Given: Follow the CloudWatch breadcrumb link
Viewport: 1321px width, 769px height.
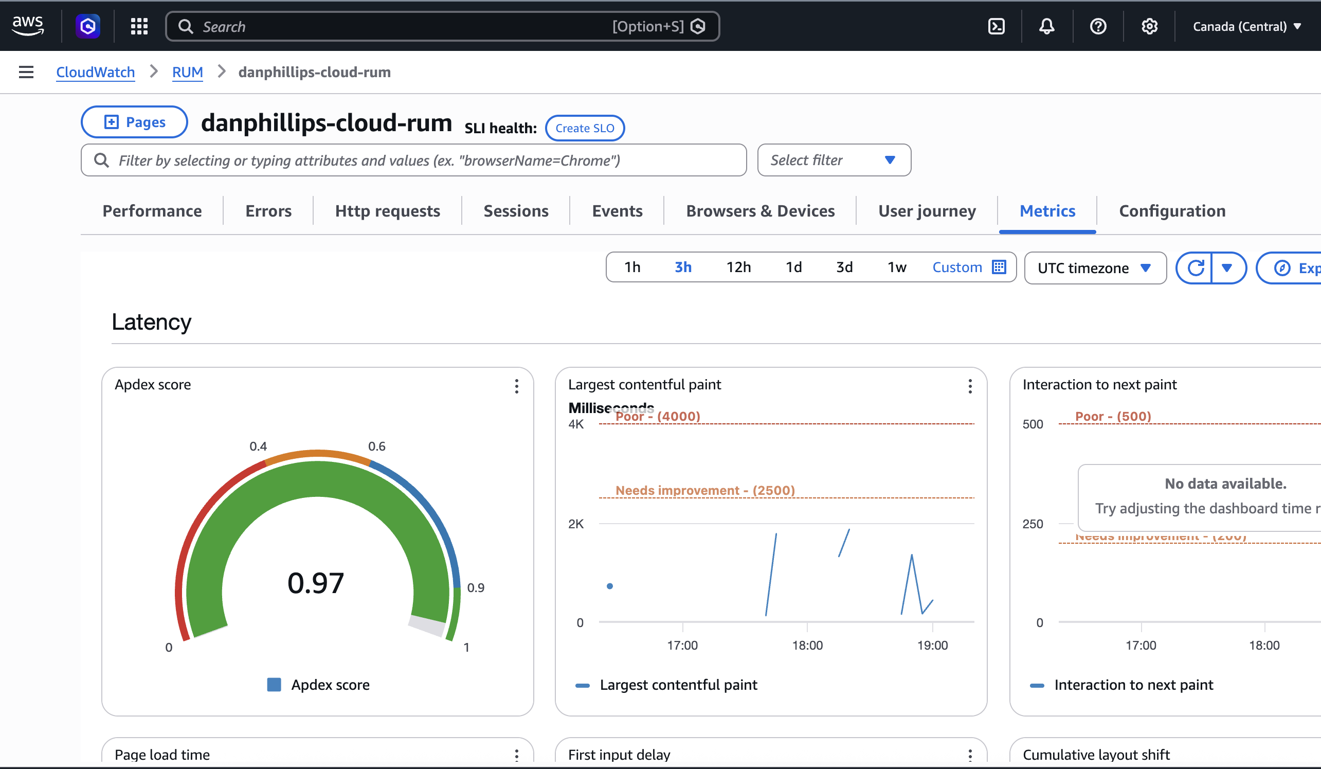Looking at the screenshot, I should [95, 72].
